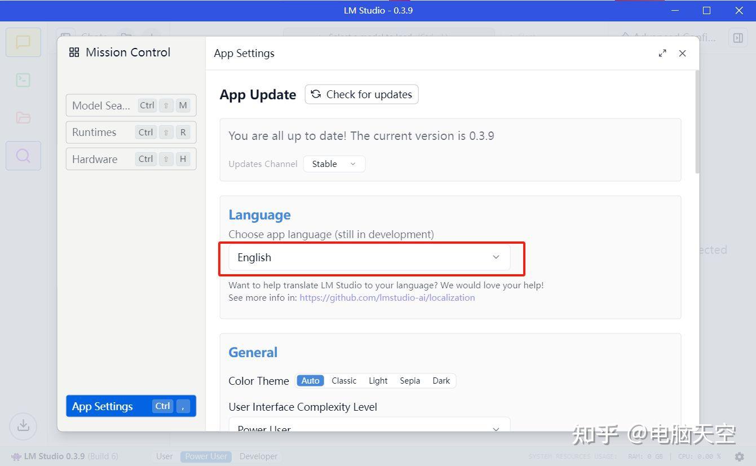Switch status bar mode to Developer
The image size is (756, 466).
point(259,456)
